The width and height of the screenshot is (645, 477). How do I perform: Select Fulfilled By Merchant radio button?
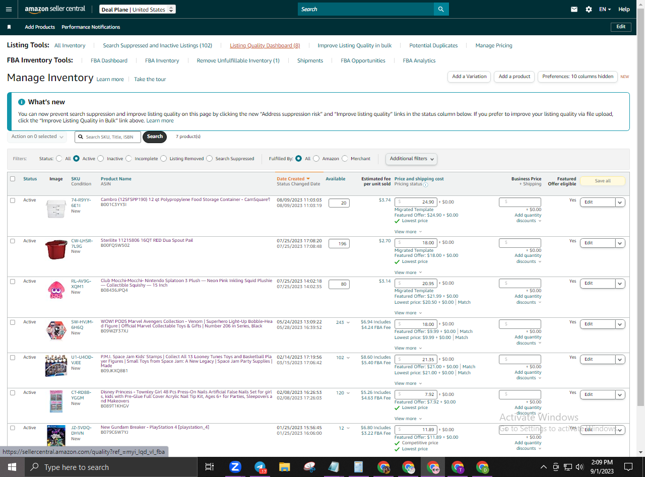pos(345,159)
